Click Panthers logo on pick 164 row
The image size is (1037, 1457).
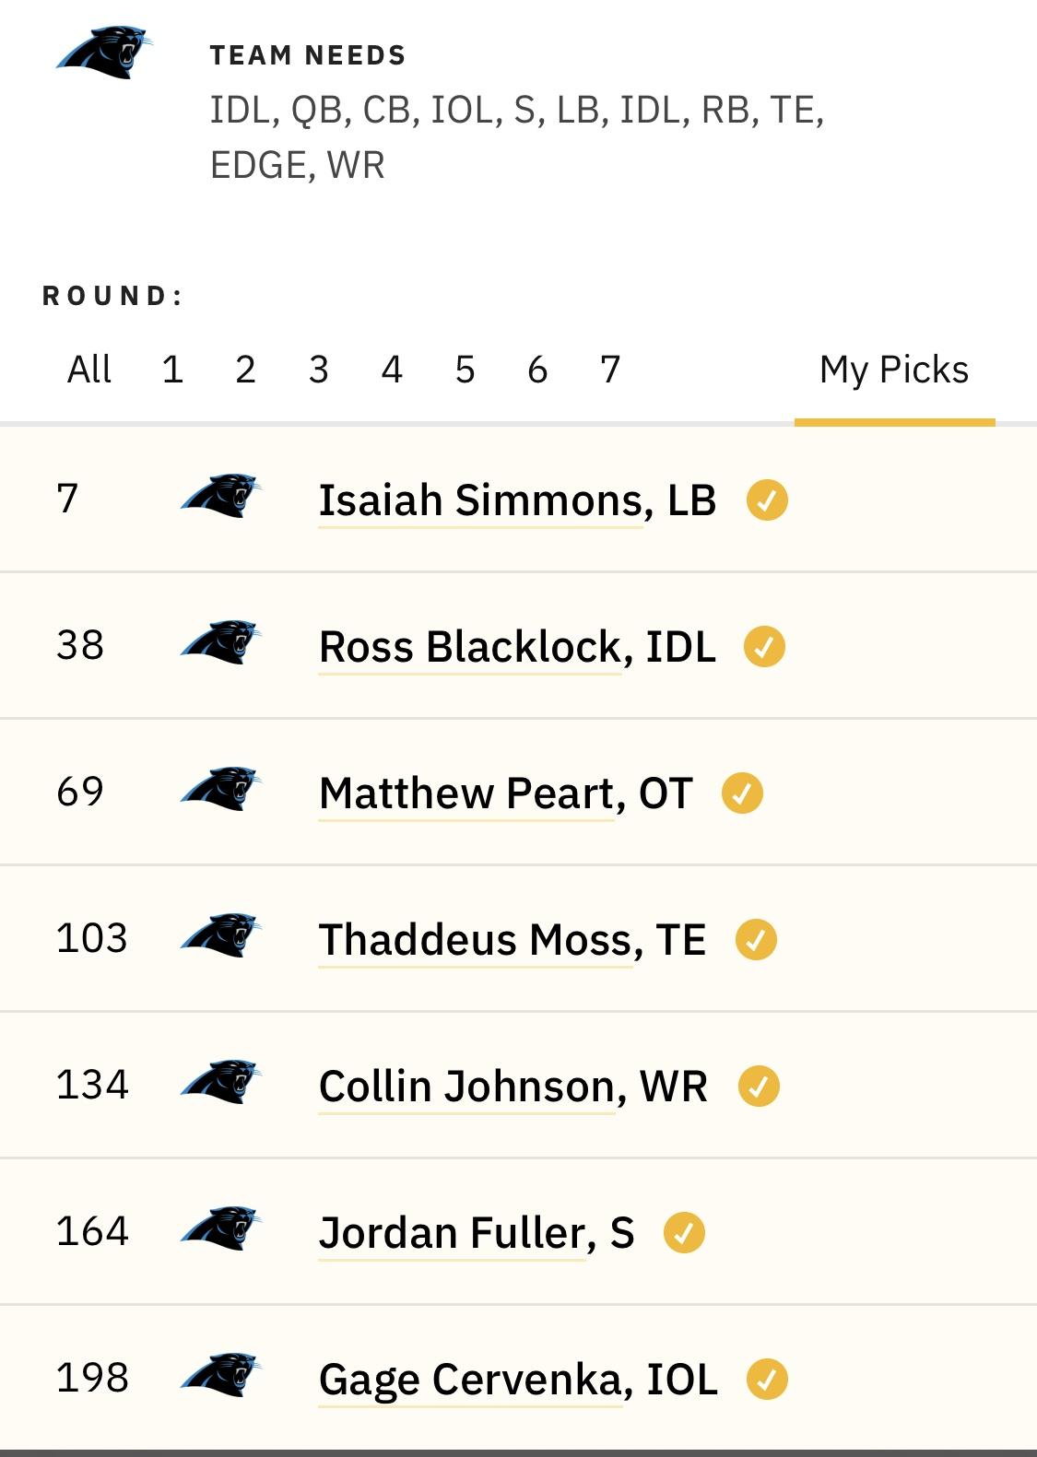coord(221,1228)
